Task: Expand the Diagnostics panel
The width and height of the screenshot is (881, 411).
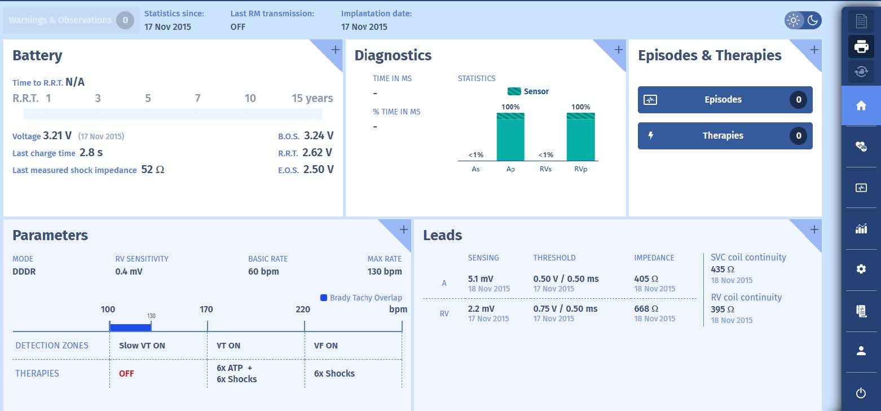Action: 618,50
